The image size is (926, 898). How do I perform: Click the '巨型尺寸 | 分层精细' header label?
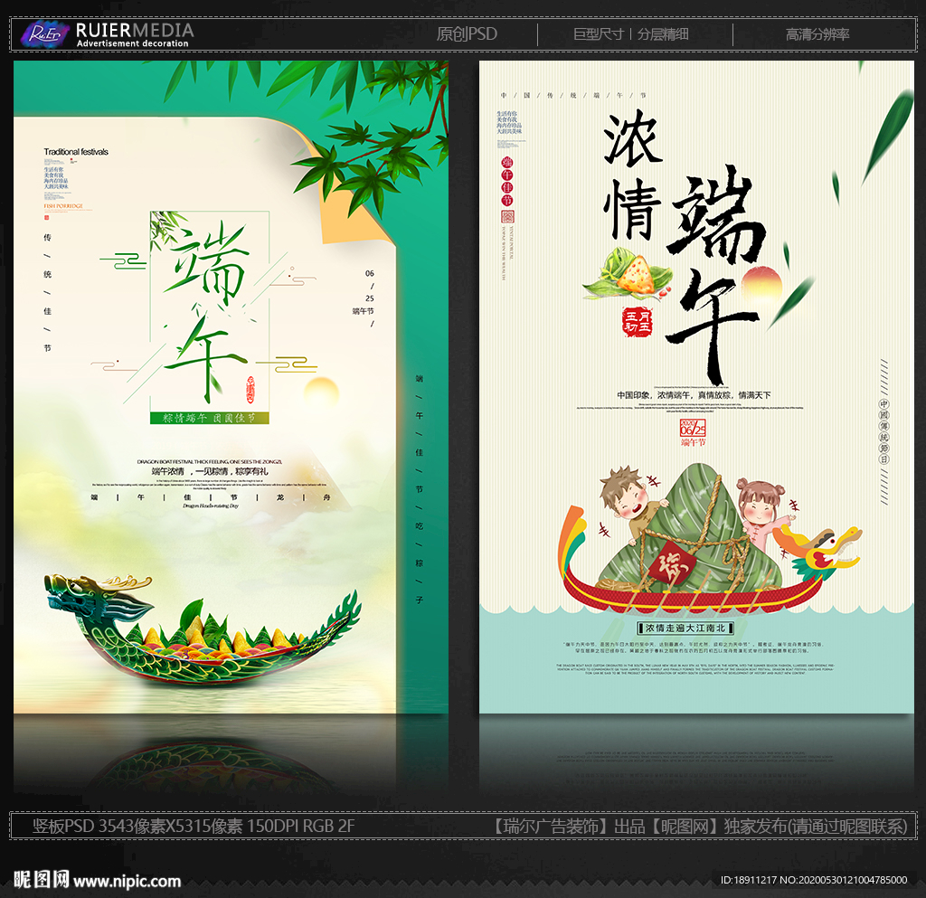pyautogui.click(x=630, y=34)
